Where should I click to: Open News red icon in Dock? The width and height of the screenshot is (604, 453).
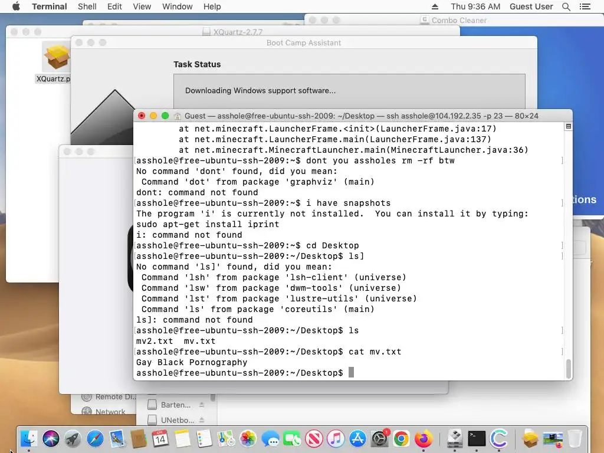(314, 439)
